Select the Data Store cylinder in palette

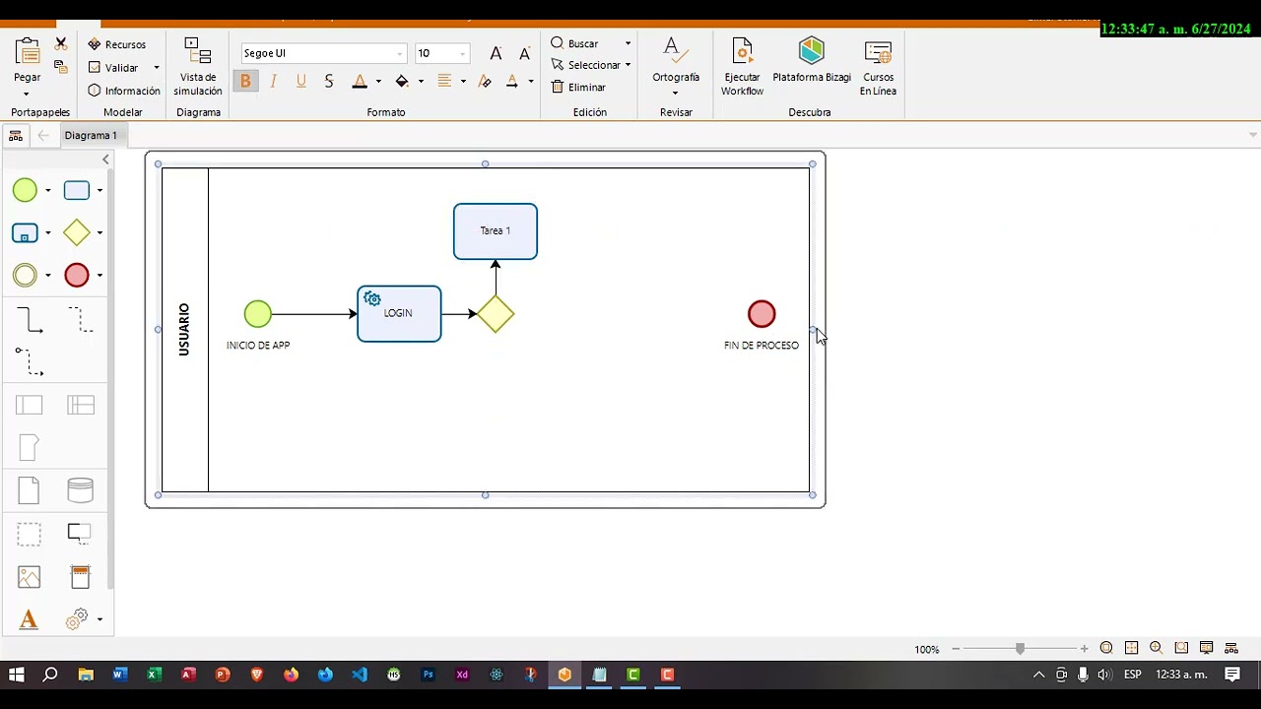point(81,490)
